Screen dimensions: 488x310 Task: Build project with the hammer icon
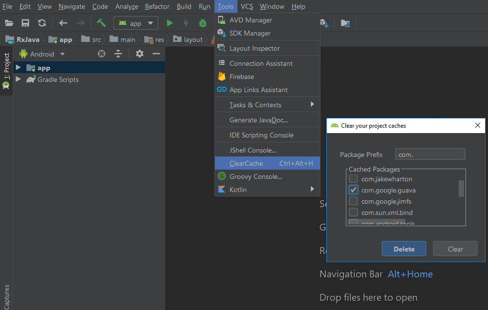(101, 23)
